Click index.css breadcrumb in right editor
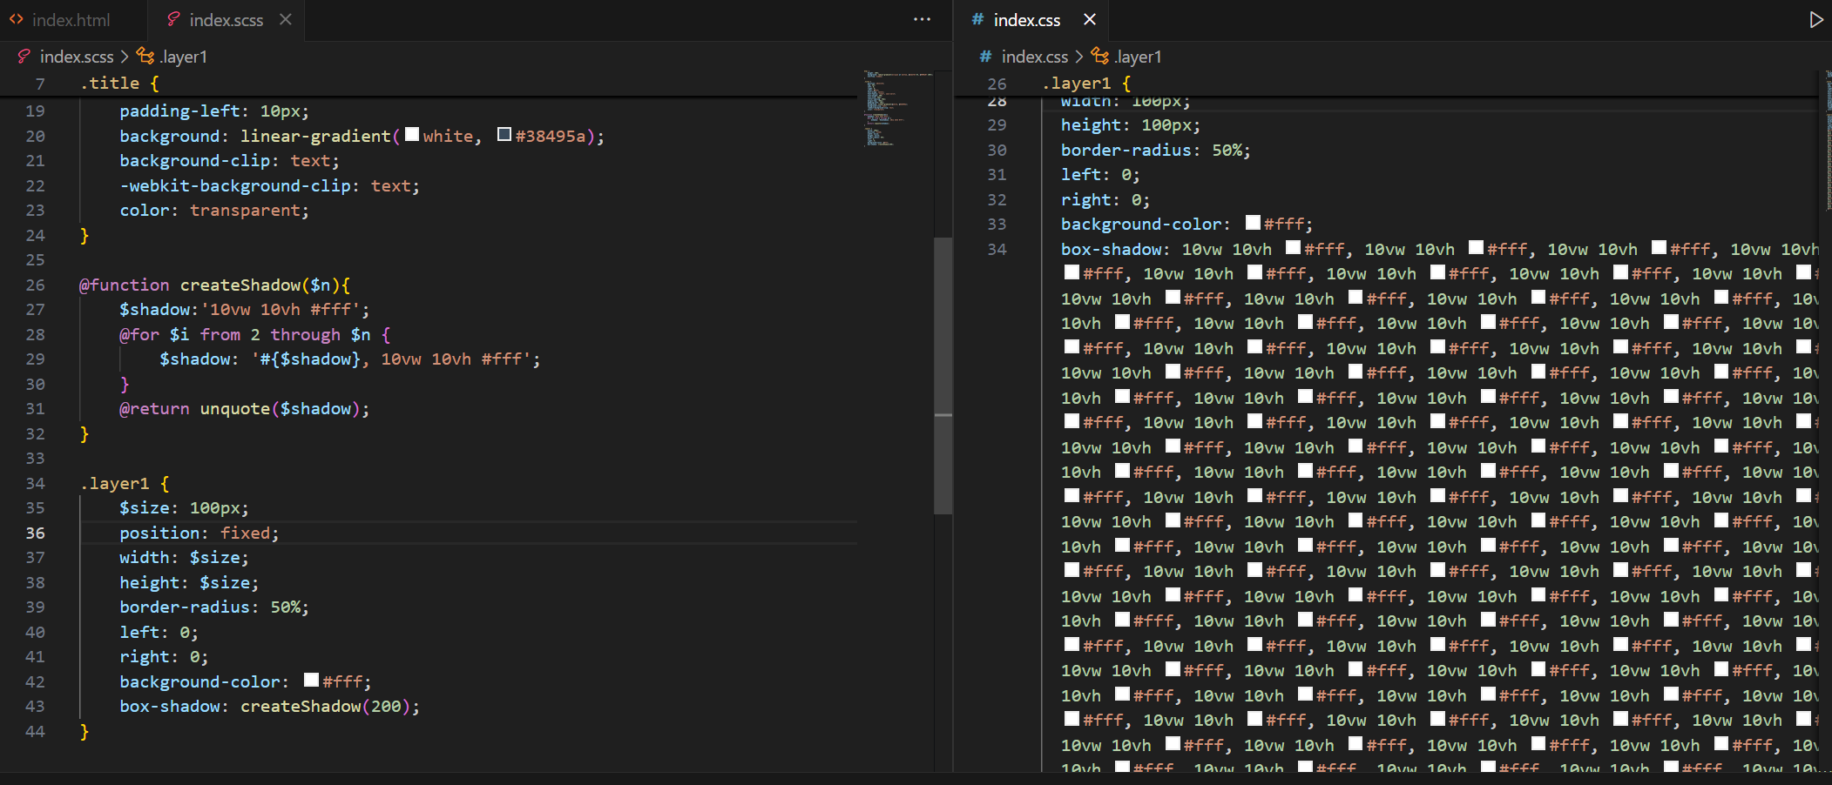1832x785 pixels. pyautogui.click(x=1034, y=57)
